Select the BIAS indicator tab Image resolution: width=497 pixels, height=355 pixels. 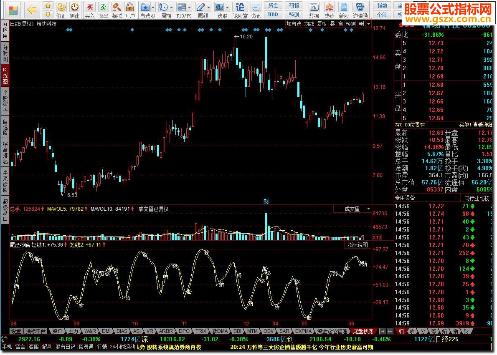pos(122,331)
